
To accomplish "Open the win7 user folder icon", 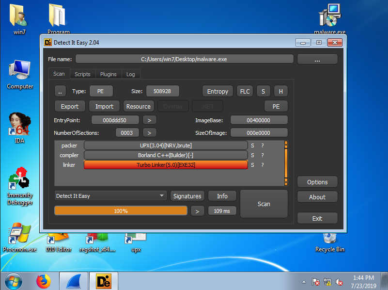I will point(19,19).
